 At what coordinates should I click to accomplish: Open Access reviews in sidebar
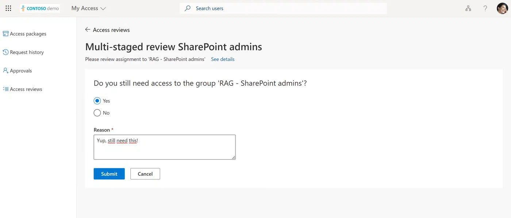pyautogui.click(x=26, y=89)
